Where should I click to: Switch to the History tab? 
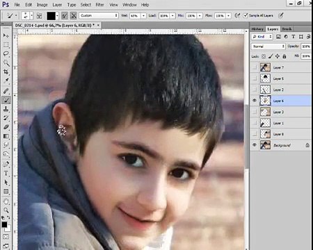click(257, 29)
